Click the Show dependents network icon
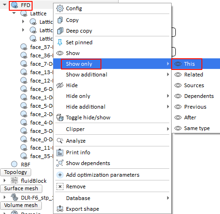Image resolution: width=220 pixels, height=214 pixels. [60, 163]
